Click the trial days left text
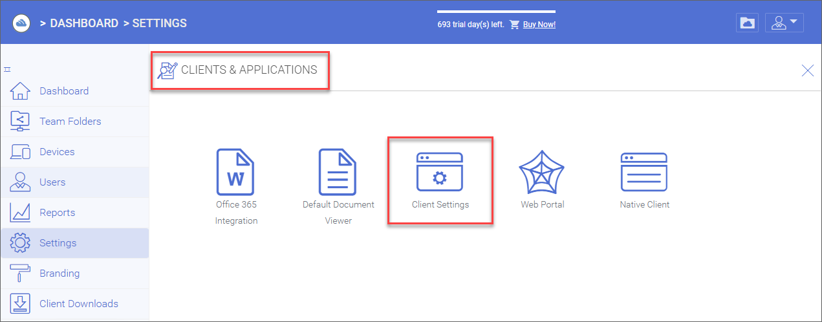 coord(471,25)
